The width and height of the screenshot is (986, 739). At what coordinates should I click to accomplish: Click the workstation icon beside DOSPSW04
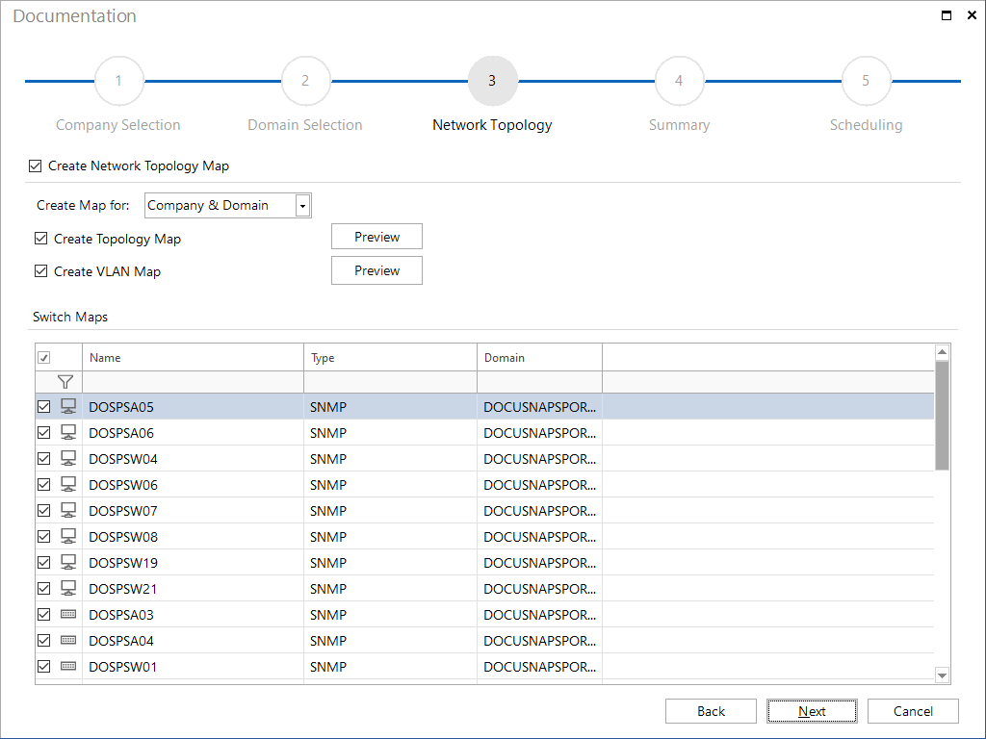(x=68, y=459)
